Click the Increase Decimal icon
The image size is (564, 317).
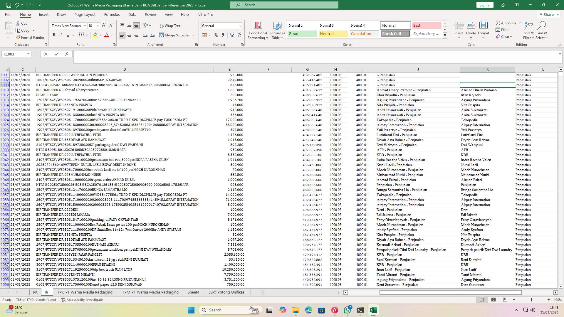[x=232, y=35]
